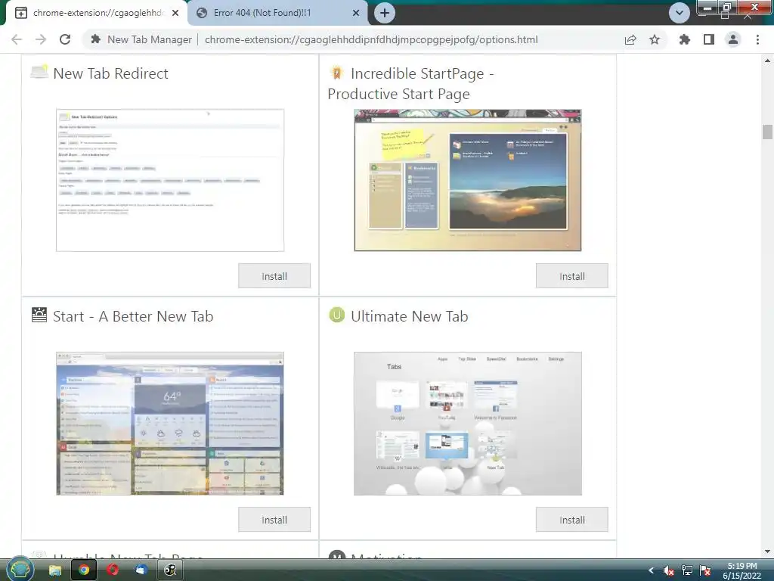This screenshot has width=774, height=581.
Task: Click the Incredible StartPage bookmark icon
Action: [336, 73]
